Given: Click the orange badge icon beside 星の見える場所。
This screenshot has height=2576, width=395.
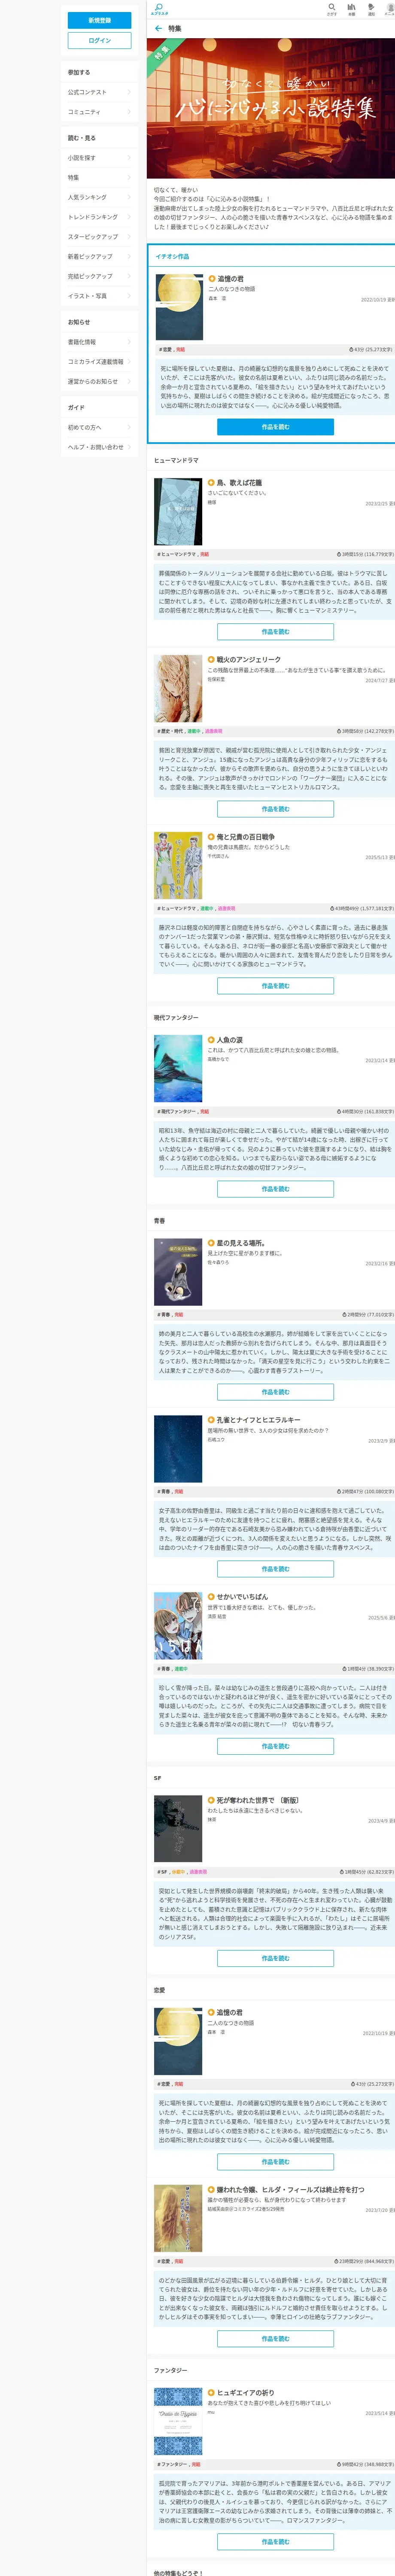Looking at the screenshot, I should point(211,1243).
